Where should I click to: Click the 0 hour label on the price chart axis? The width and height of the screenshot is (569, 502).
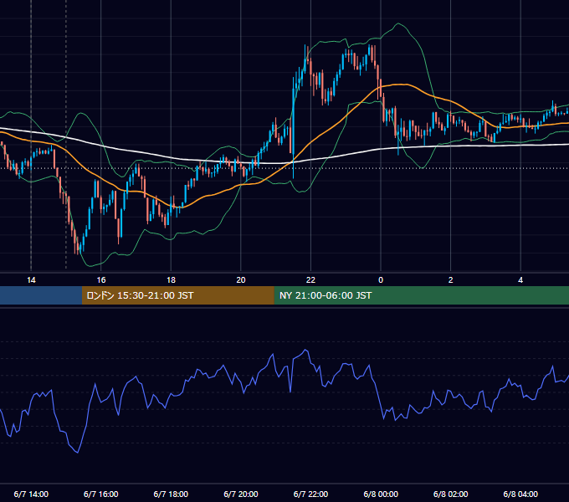(381, 280)
